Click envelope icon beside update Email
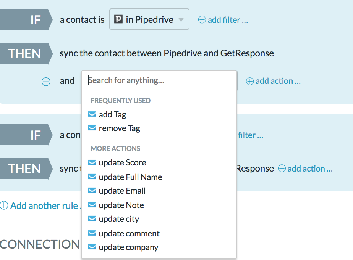353x260 pixels. click(x=92, y=190)
